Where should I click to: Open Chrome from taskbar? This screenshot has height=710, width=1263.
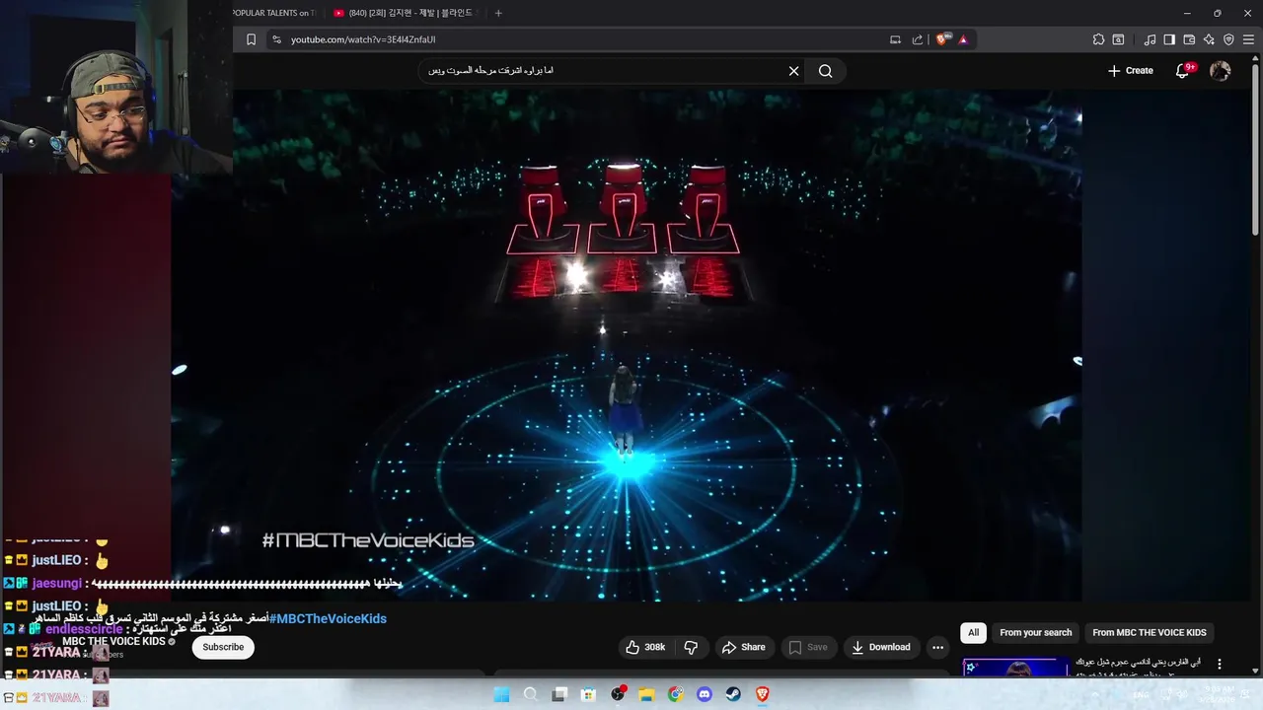pos(675,694)
